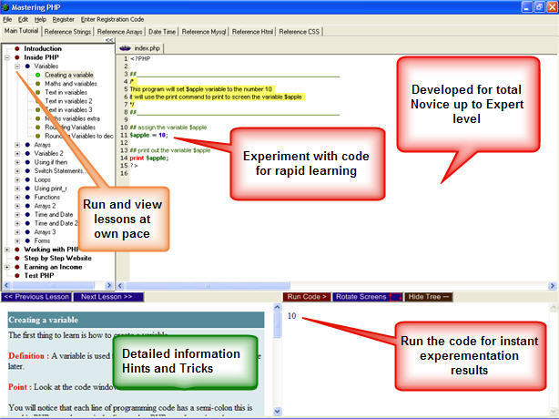The width and height of the screenshot is (559, 419).
Task: Switch to the Reference CSS tab
Action: tap(300, 32)
